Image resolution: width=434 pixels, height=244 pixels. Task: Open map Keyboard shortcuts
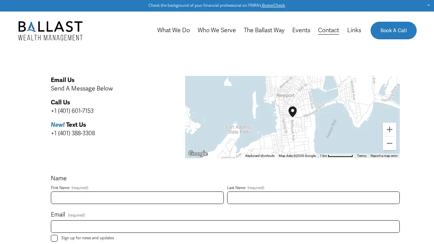260,156
